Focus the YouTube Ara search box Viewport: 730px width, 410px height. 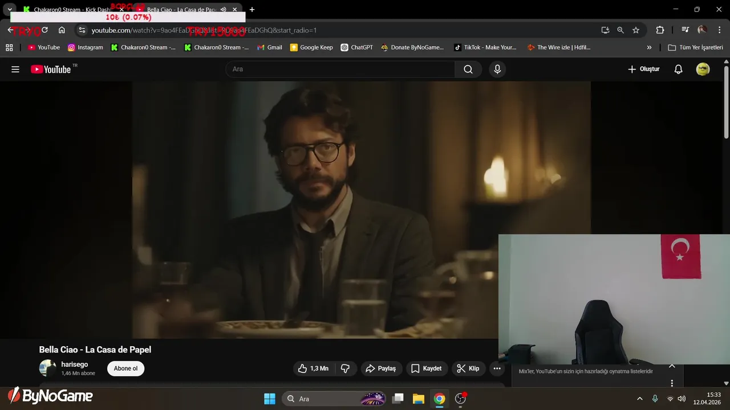point(340,69)
